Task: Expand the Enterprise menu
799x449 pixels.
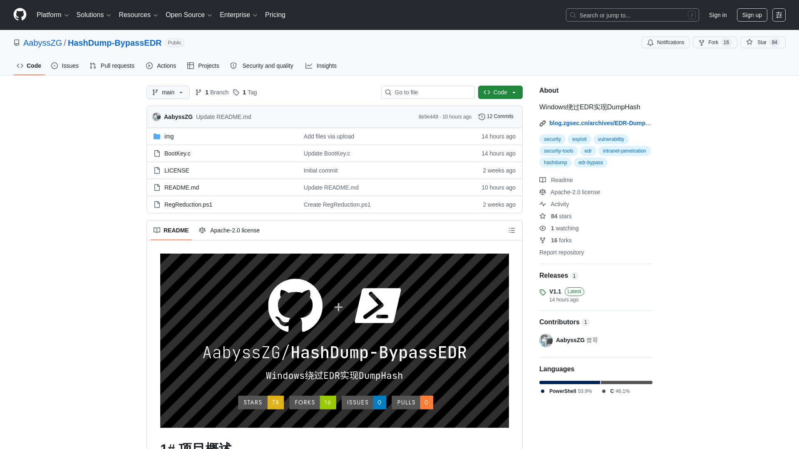Action: pos(238,15)
